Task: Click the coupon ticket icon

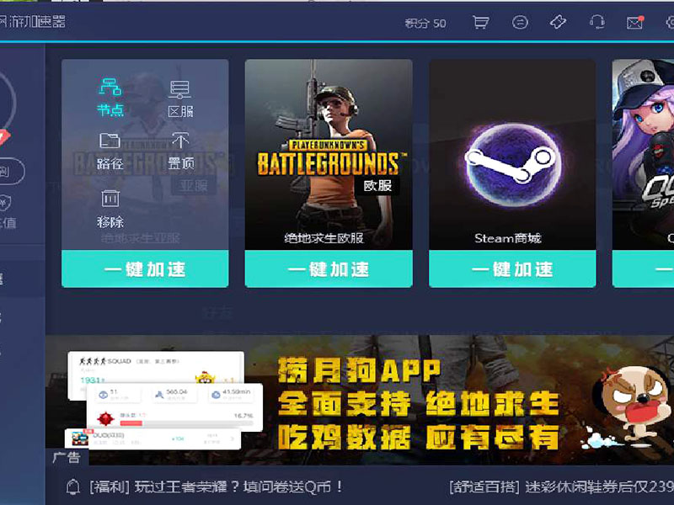Action: 558,23
